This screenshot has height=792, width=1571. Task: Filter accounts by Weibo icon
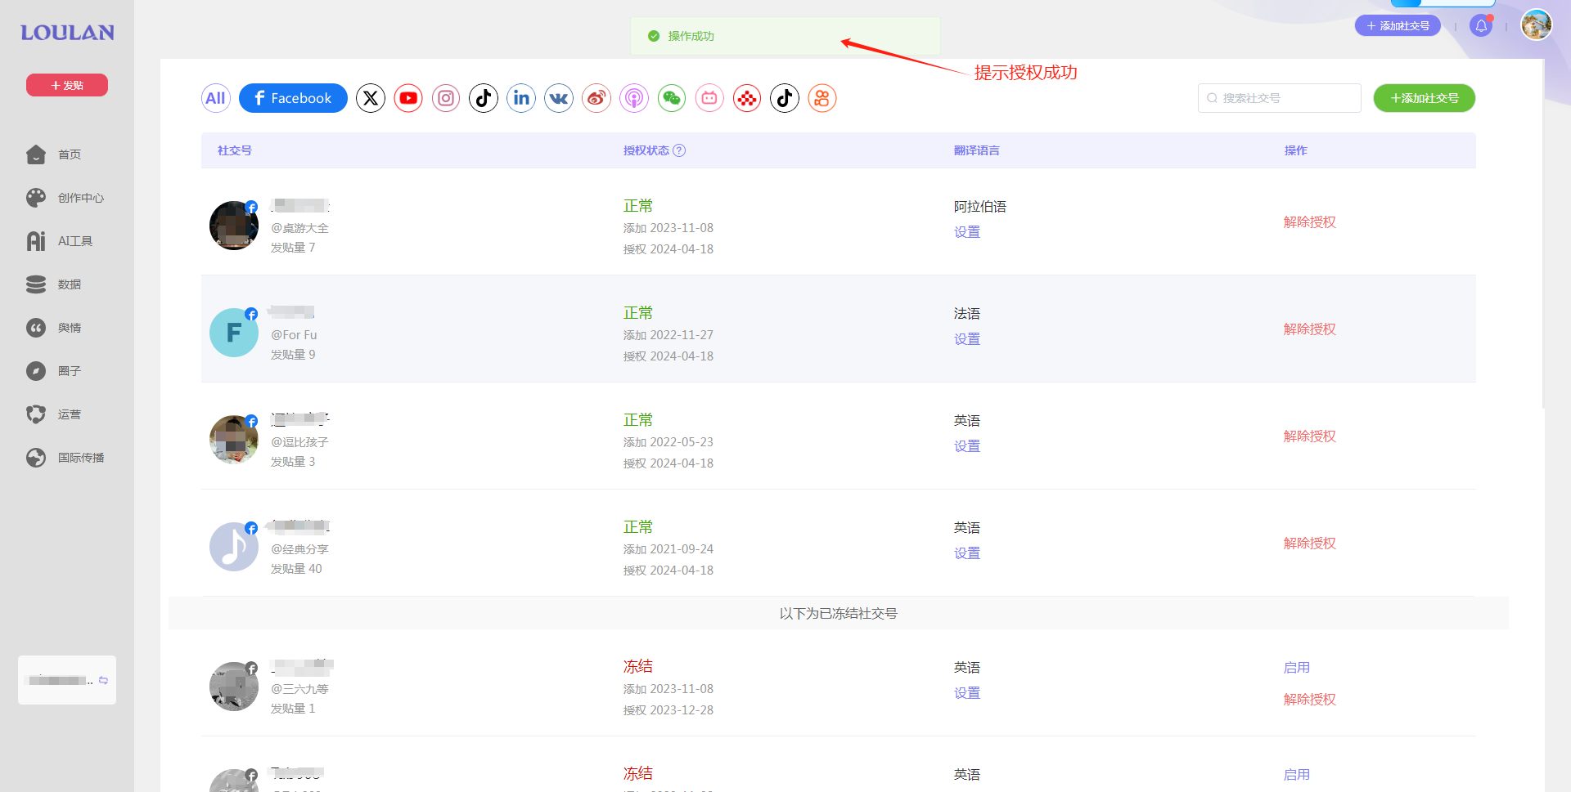[x=596, y=98]
